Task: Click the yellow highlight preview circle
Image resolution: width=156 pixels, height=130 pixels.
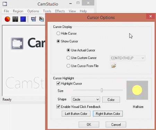Action: tap(137, 90)
